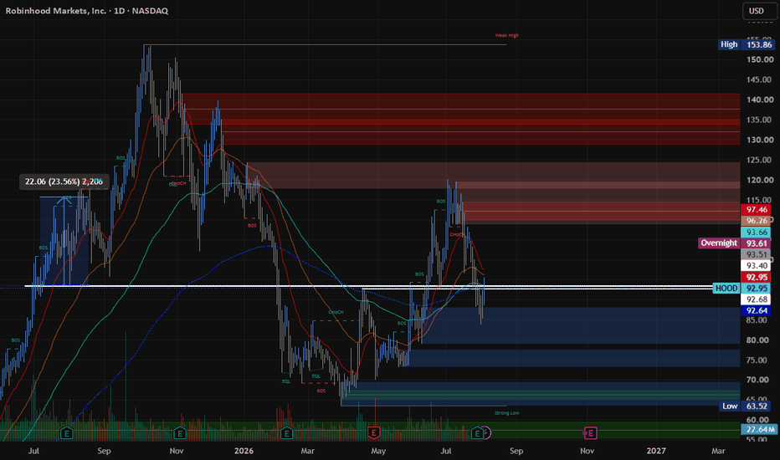Click the 2026 label on time axis
780x460 pixels.
click(244, 451)
